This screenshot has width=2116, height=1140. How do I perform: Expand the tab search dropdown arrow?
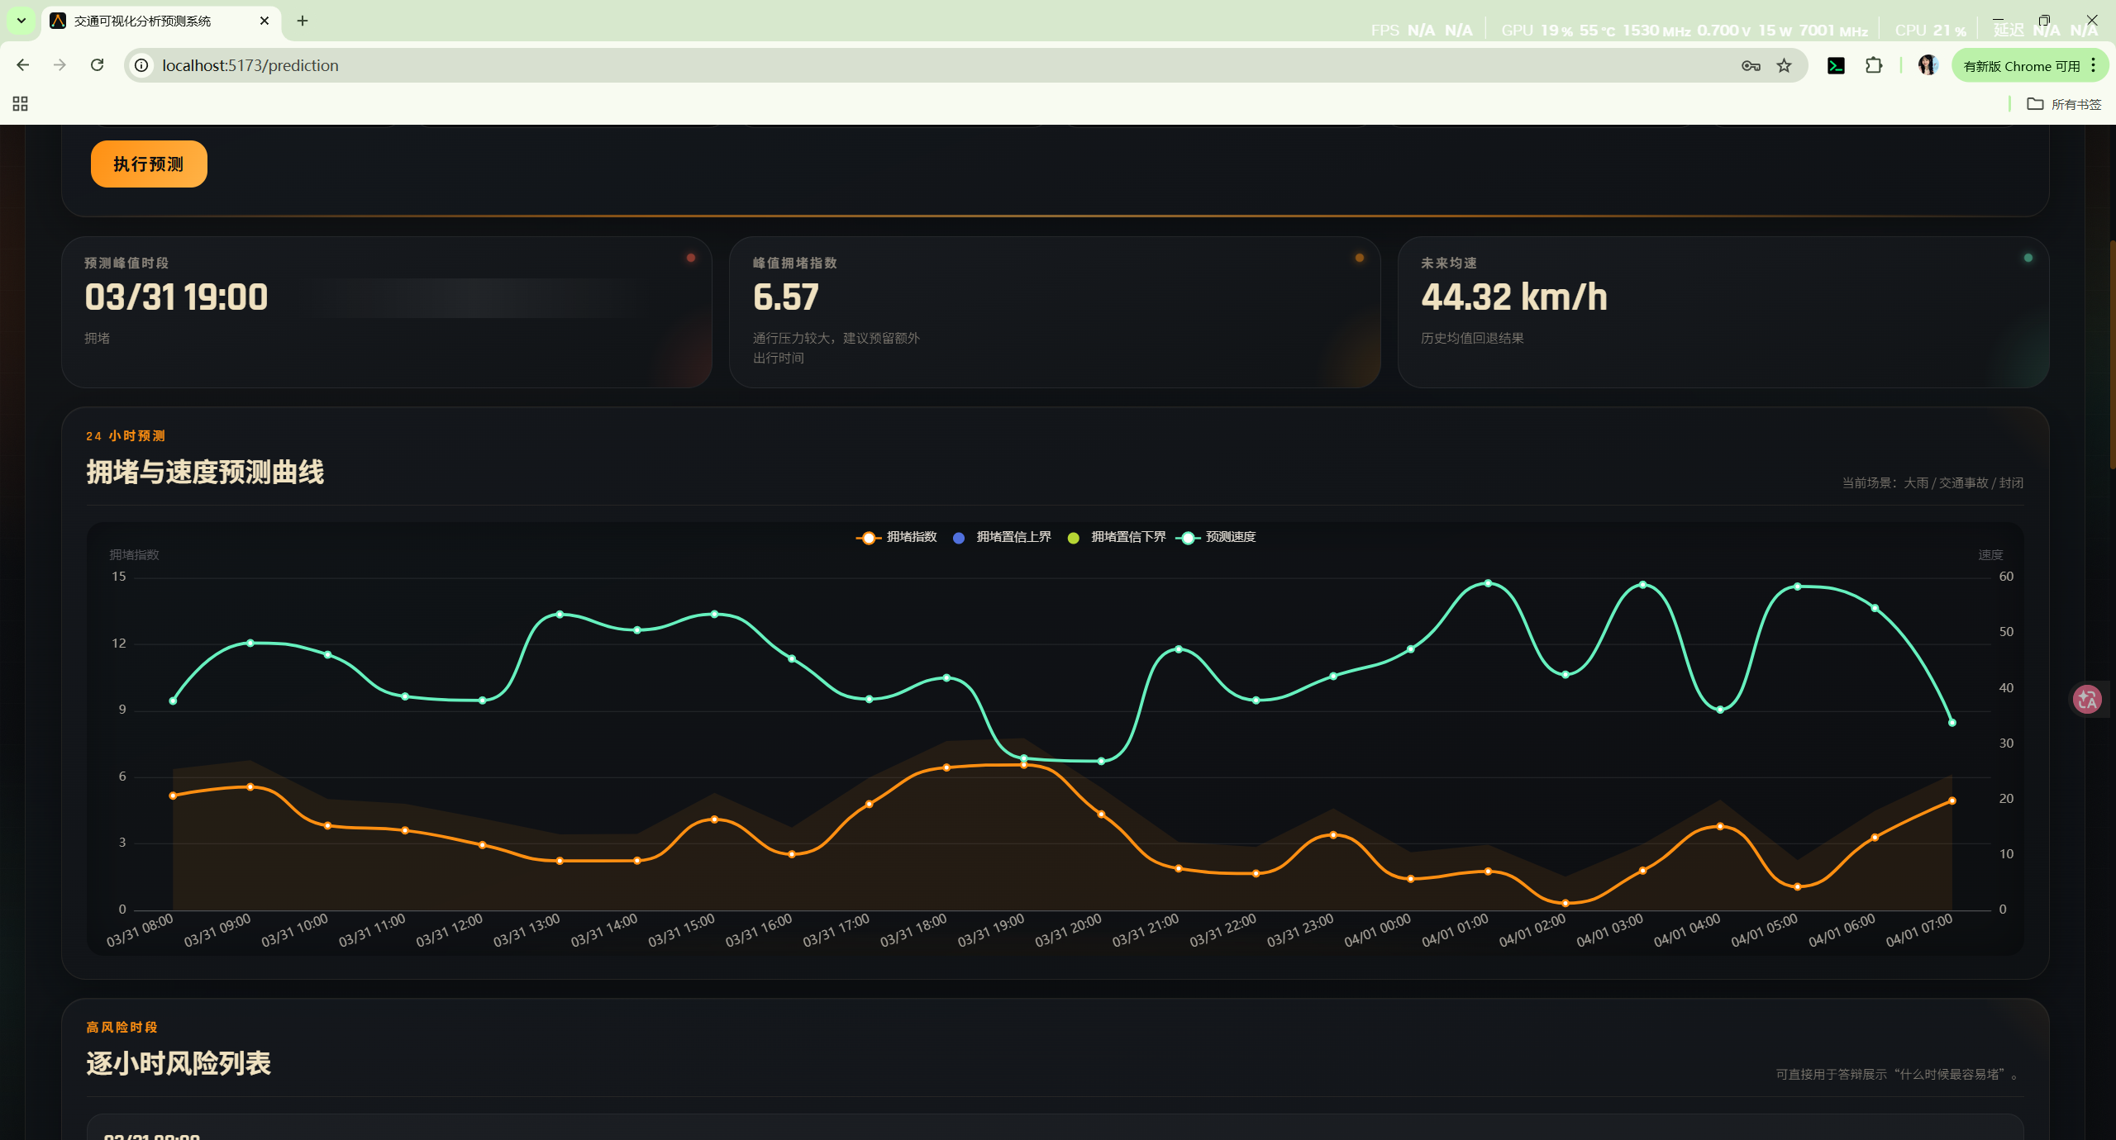[21, 21]
